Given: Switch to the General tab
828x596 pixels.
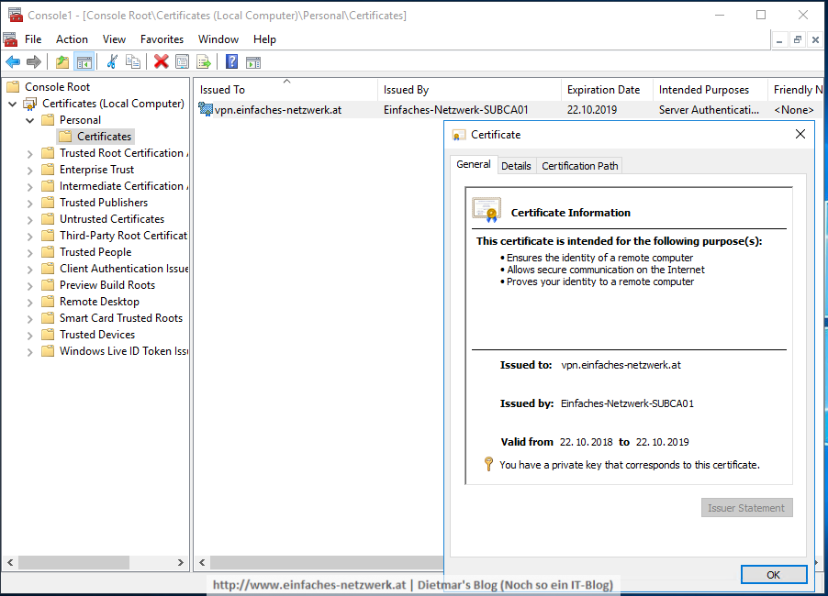Looking at the screenshot, I should pos(474,164).
